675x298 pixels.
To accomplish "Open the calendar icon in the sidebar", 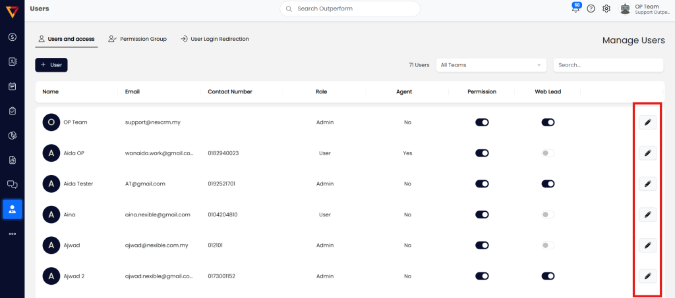I will click(12, 86).
